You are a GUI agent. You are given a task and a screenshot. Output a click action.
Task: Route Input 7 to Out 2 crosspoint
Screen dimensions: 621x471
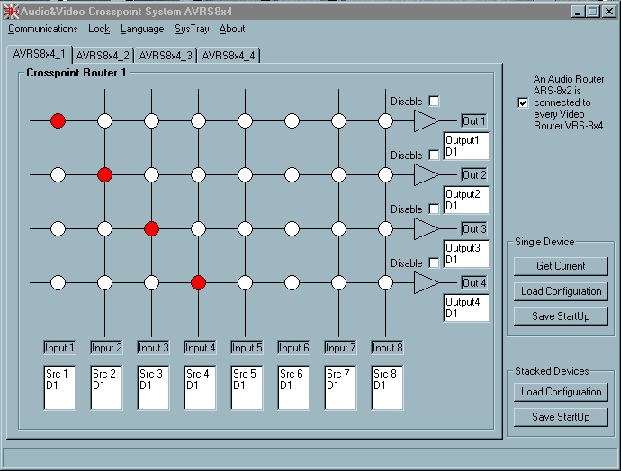pyautogui.click(x=338, y=174)
